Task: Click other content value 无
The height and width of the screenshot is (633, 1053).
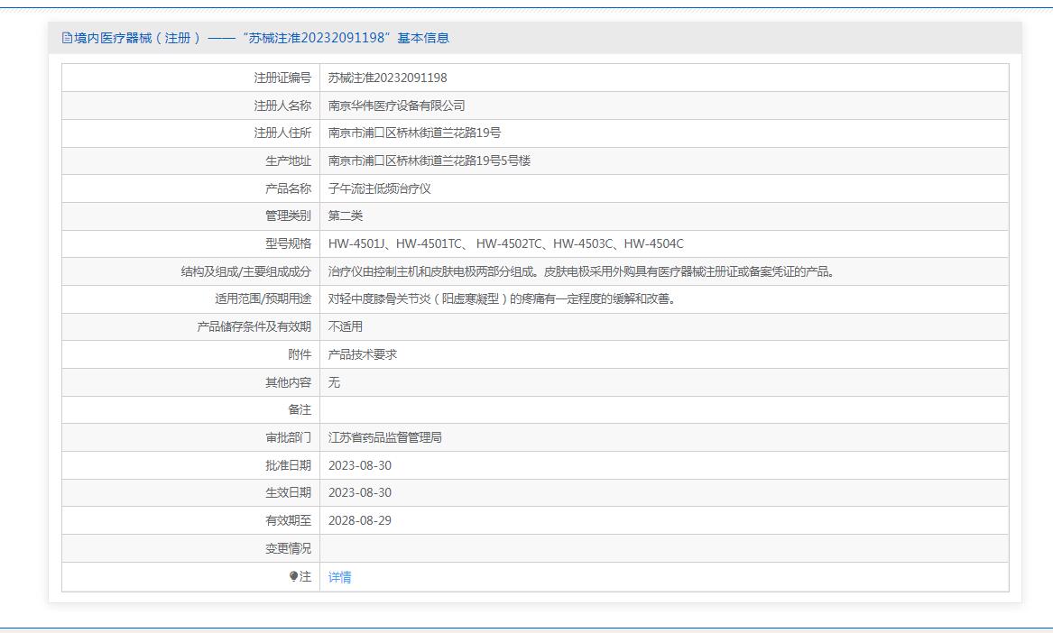Action: tap(334, 382)
